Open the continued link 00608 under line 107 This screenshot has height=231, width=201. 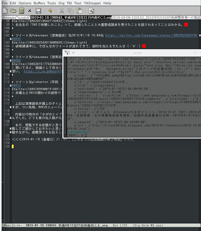[16, 60]
